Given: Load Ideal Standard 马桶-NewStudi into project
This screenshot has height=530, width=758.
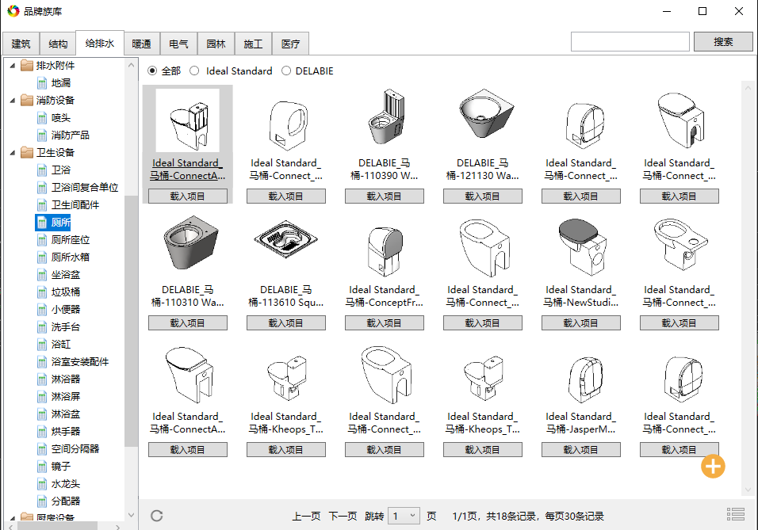Looking at the screenshot, I should 581,322.
